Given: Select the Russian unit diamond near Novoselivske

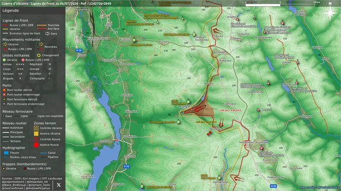Looking at the screenshot, I should 262,149.
